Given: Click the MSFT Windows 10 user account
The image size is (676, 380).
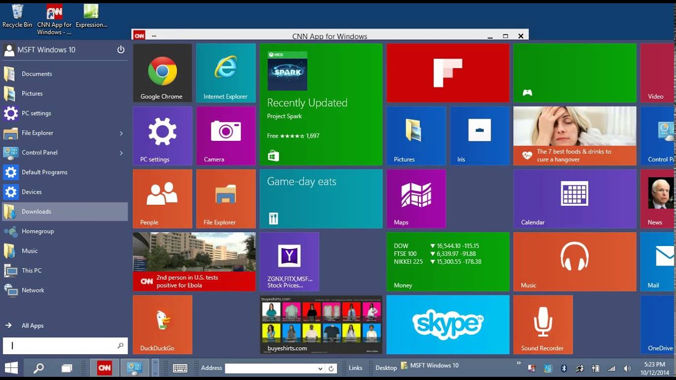Looking at the screenshot, I should pyautogui.click(x=40, y=50).
